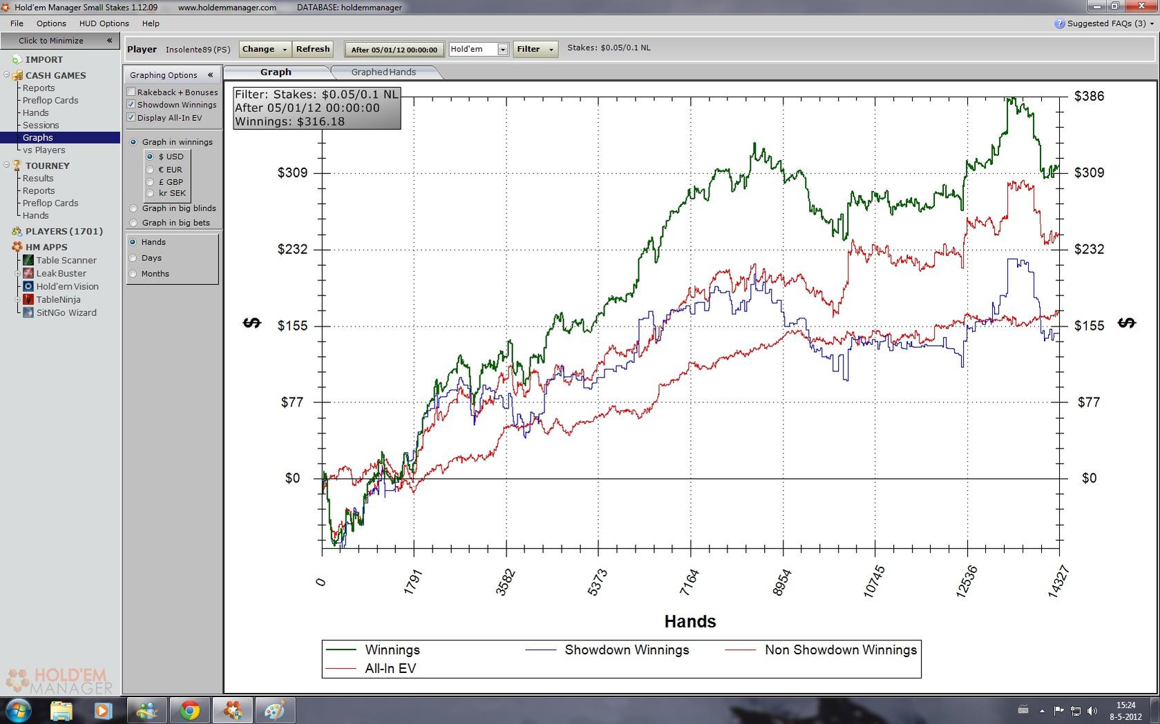Open the Filter dropdown
This screenshot has width=1160, height=724.
[535, 49]
